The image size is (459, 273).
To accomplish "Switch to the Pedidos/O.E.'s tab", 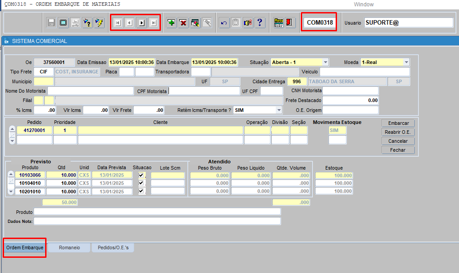I will point(113,247).
